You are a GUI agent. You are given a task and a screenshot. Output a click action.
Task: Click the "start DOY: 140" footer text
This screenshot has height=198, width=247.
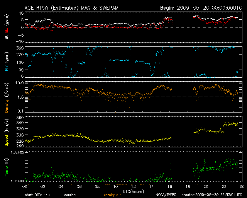(37, 195)
